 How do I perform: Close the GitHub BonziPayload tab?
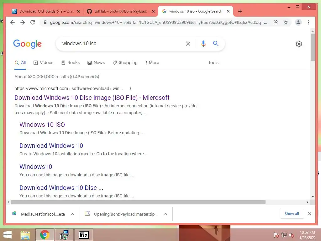point(153,12)
